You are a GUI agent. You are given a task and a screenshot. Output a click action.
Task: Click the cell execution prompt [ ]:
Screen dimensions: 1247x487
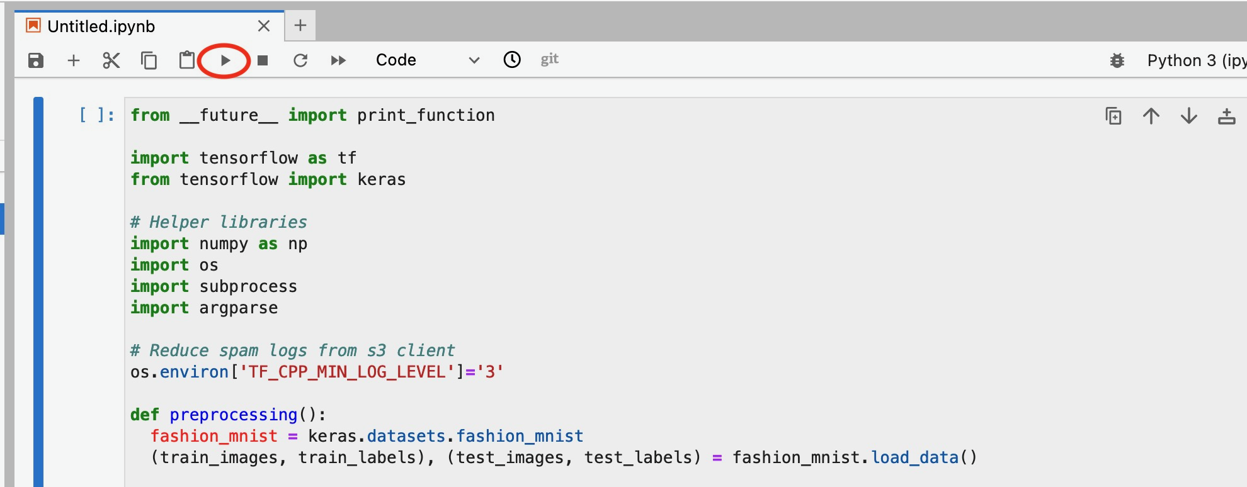coord(97,115)
